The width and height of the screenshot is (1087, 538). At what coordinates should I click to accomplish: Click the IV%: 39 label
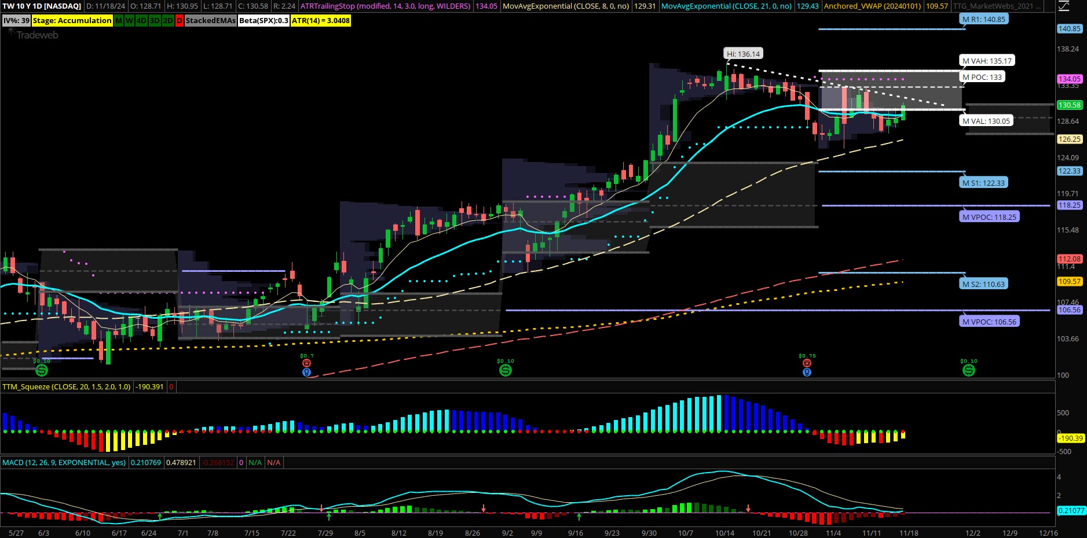16,20
